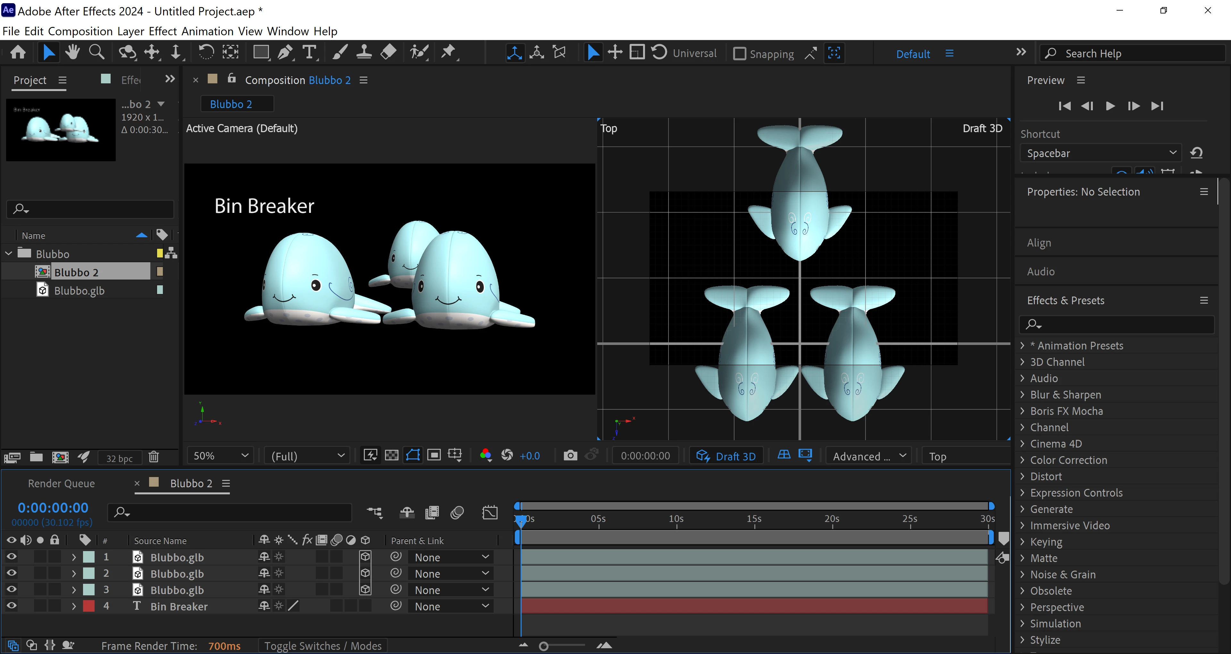Enable the Snapping checkbox
1231x654 pixels.
pos(739,54)
